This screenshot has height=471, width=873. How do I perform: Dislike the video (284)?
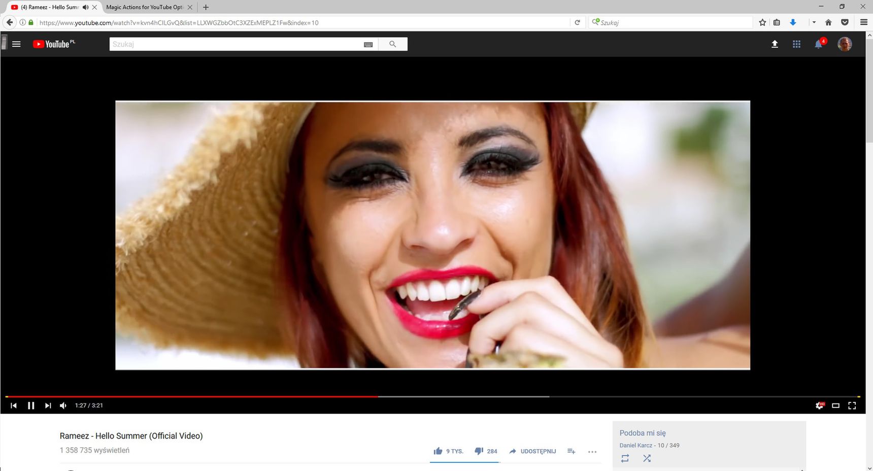pos(486,451)
